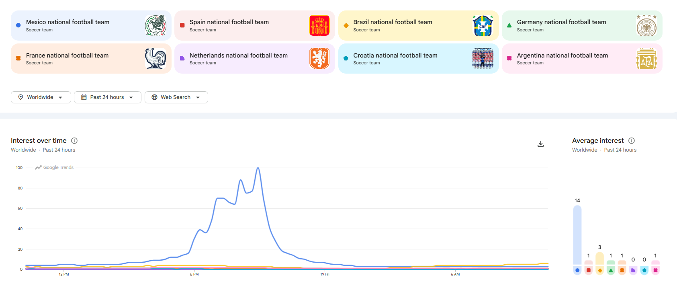Download the Interest over time chart
Screen dimensions: 677x288
[541, 144]
